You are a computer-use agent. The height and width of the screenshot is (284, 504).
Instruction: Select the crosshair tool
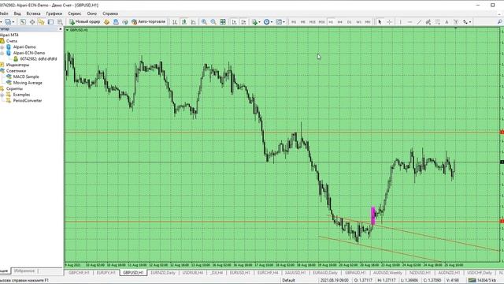[389, 22]
